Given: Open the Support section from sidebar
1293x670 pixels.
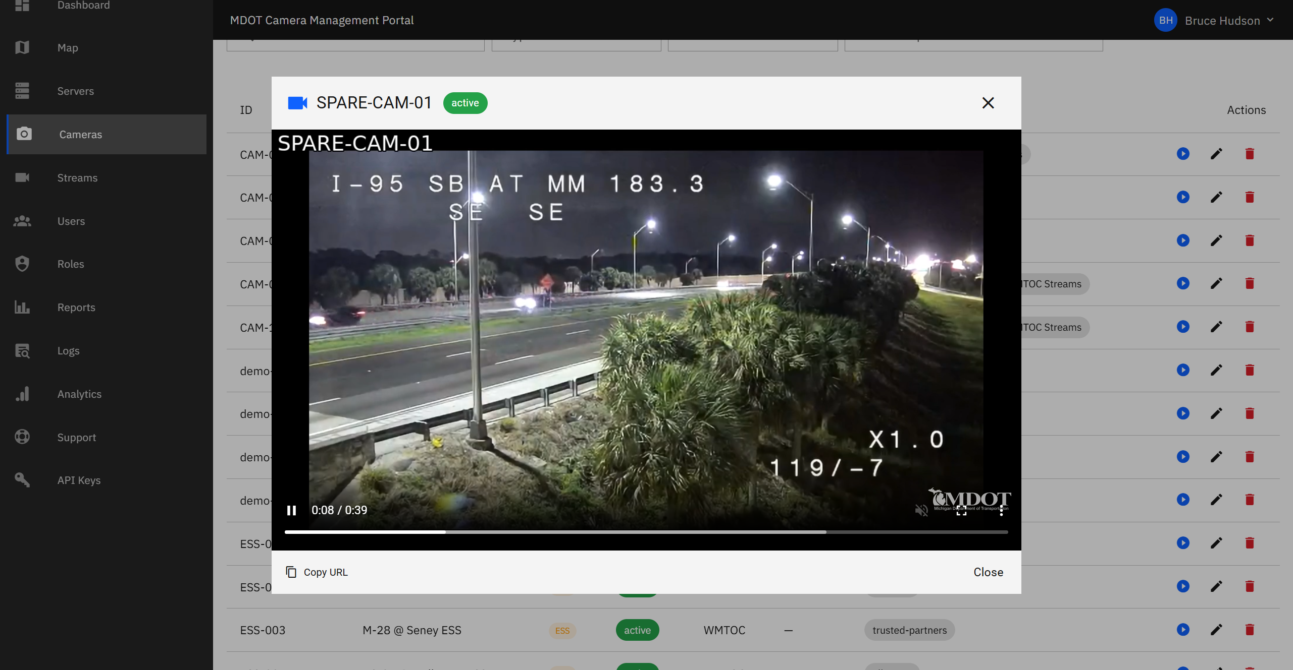Looking at the screenshot, I should point(76,437).
